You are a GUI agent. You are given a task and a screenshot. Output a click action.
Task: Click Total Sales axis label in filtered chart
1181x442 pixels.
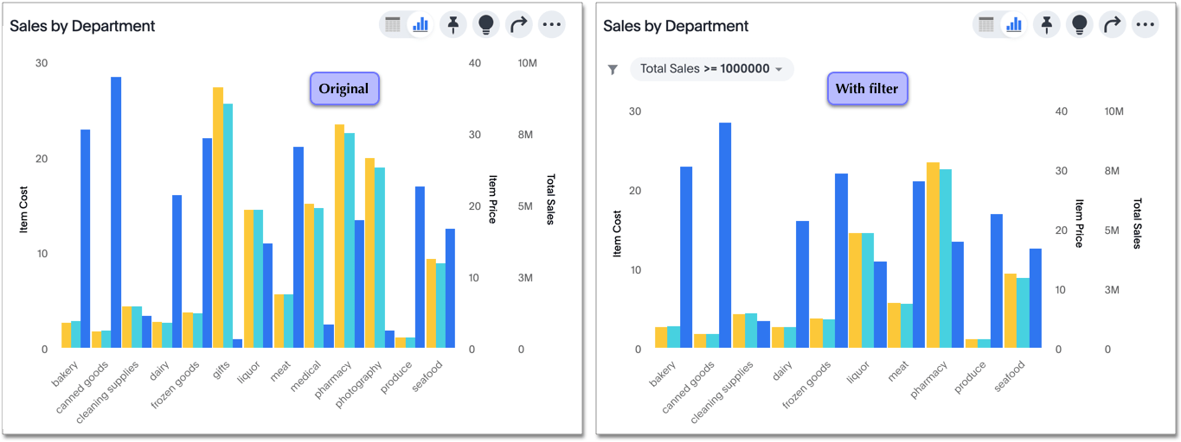click(x=1137, y=223)
